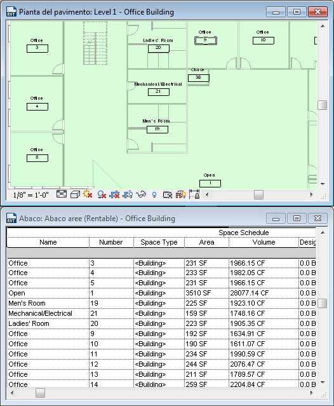
Task: Toggle Reveal Hidden Elements lightbulb
Action: coord(154,194)
